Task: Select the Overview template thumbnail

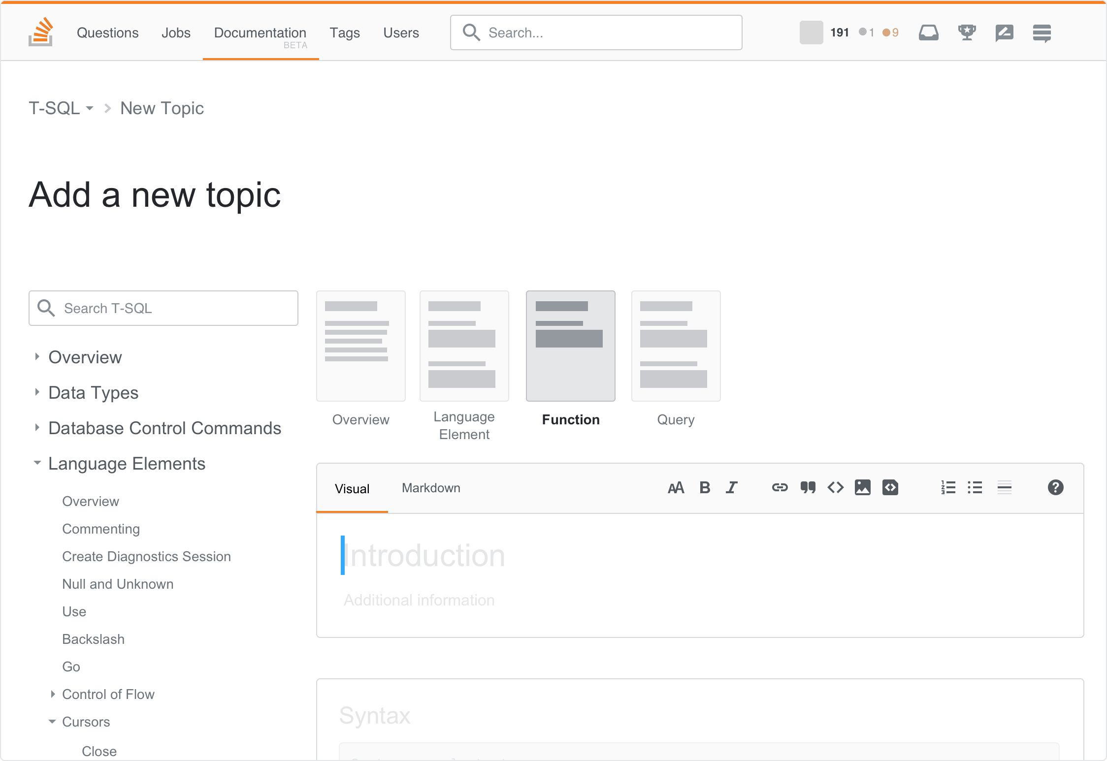Action: [x=360, y=346]
